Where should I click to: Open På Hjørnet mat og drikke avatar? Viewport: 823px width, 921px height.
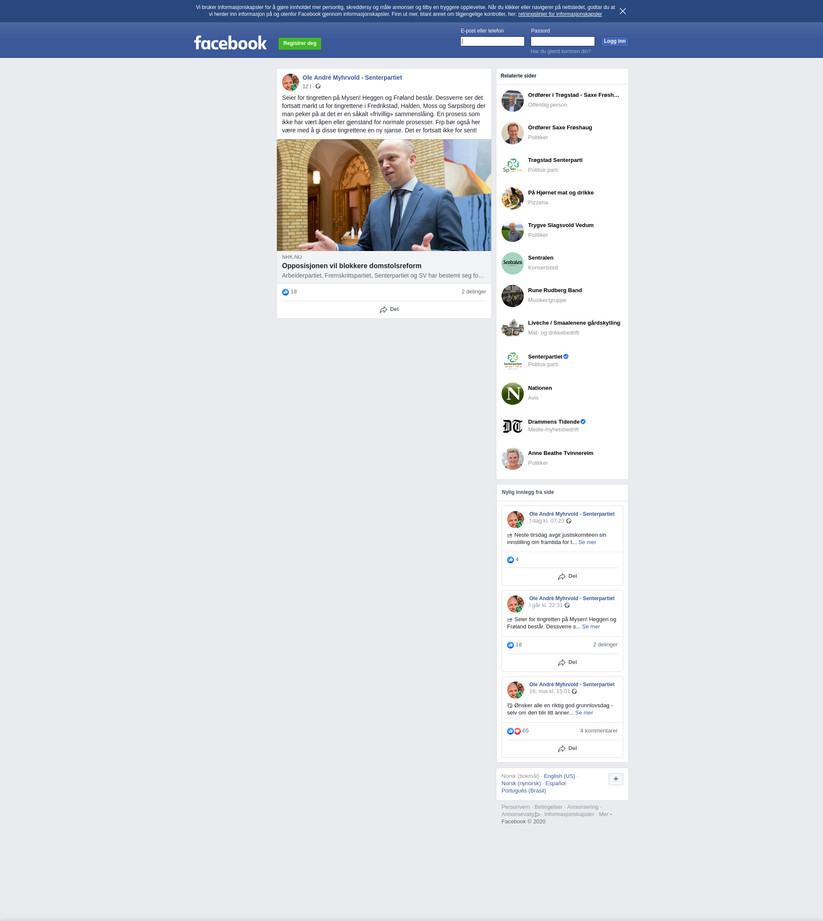(x=512, y=198)
